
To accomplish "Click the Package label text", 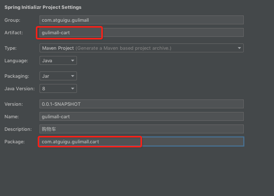I will [14, 141].
